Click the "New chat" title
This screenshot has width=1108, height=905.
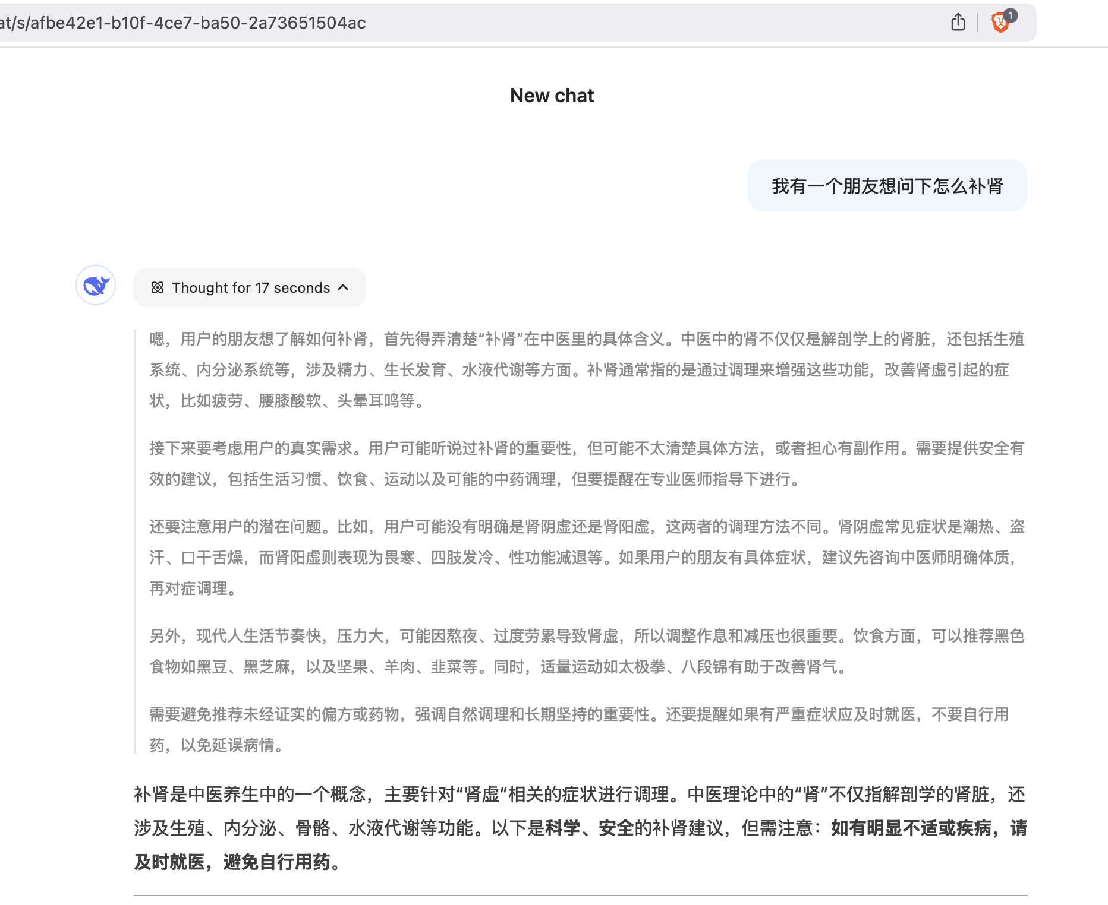pos(552,96)
